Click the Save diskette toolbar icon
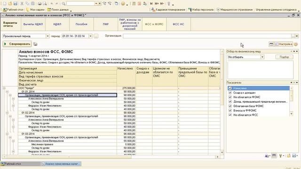This screenshot has height=169, width=301. coord(16,3)
